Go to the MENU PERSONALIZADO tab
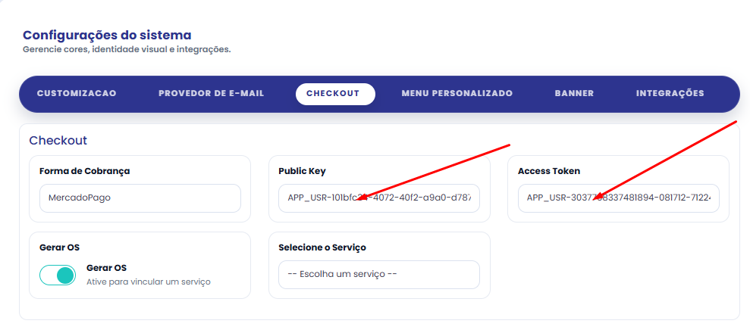 (457, 94)
